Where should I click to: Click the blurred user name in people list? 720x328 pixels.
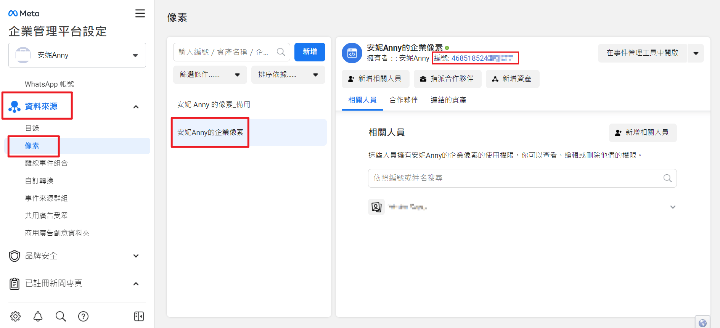pos(408,207)
